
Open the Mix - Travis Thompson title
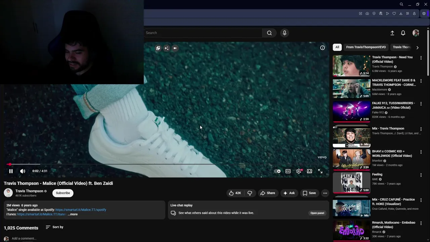[388, 128]
